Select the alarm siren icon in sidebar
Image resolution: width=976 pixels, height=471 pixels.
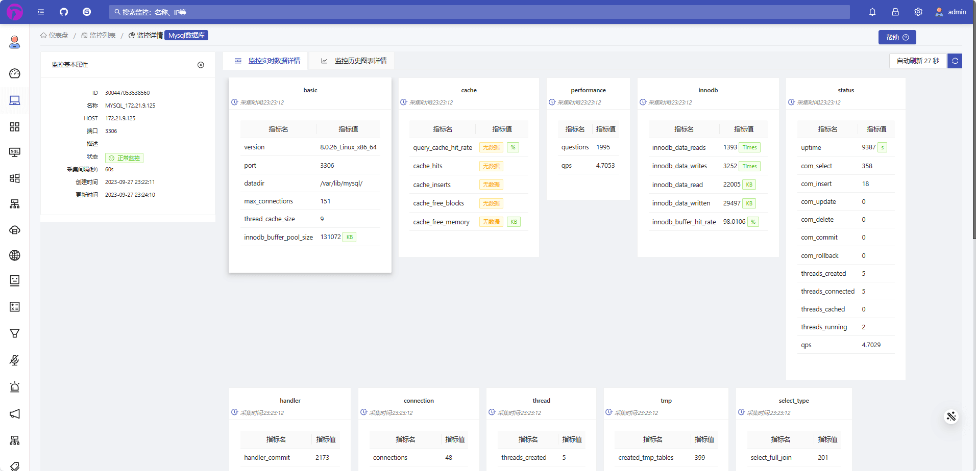click(x=15, y=387)
